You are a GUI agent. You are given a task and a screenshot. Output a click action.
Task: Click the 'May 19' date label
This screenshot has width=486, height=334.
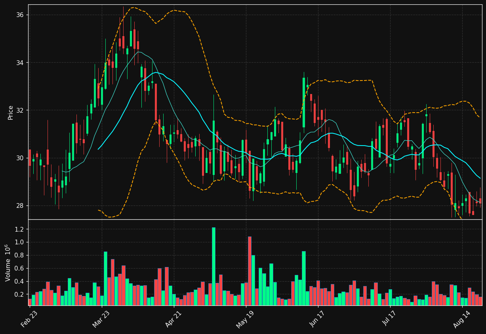click(245, 319)
